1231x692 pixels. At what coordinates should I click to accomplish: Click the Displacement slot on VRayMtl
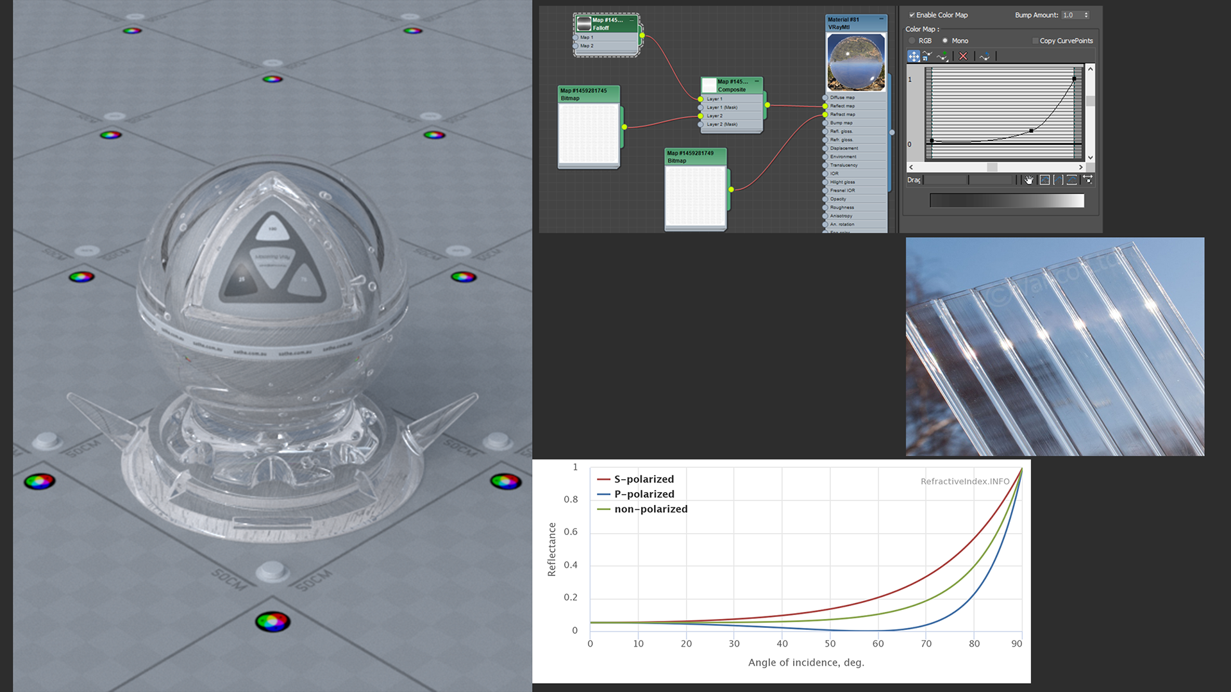(x=855, y=148)
